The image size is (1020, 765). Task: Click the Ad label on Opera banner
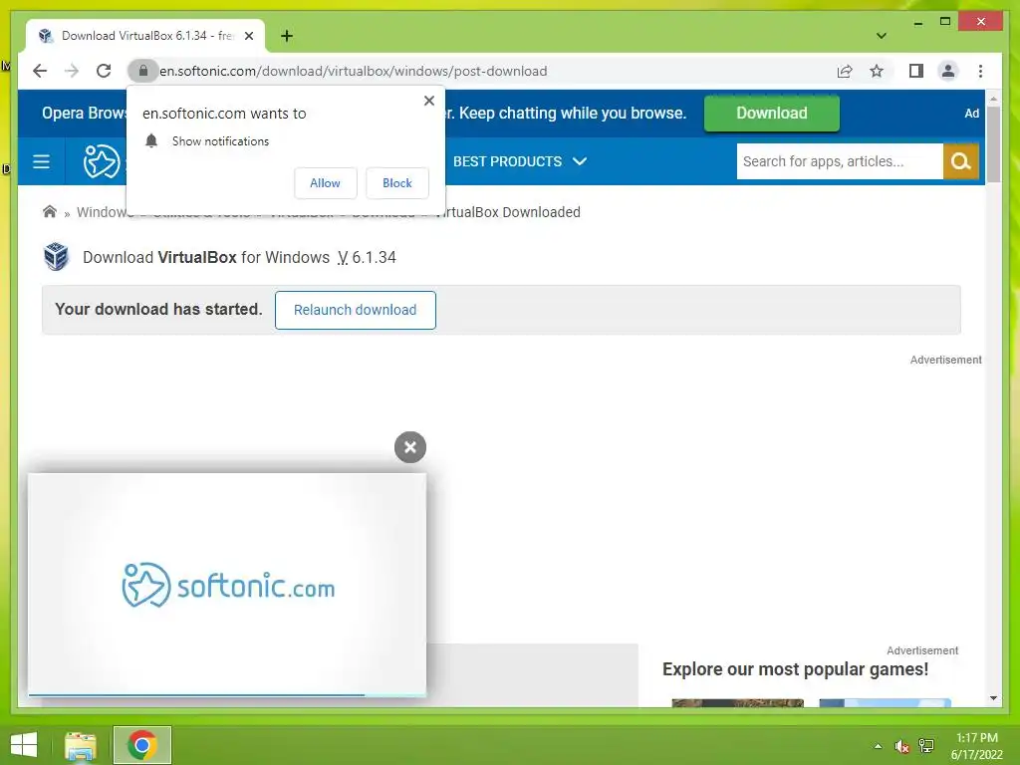(x=972, y=114)
